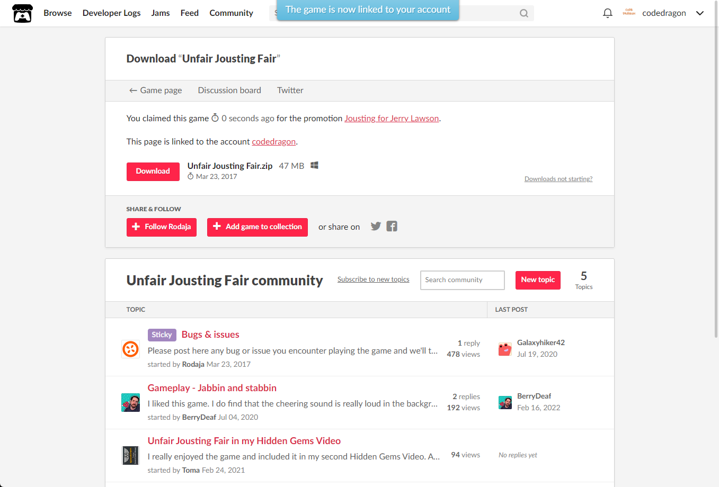Return to the Game page
The height and width of the screenshot is (487, 719).
tap(155, 91)
